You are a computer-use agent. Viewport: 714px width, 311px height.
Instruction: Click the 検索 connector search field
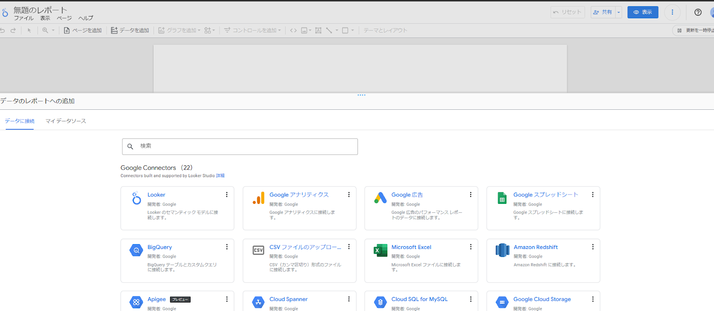tap(240, 146)
